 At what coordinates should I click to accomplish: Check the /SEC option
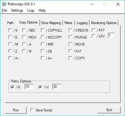click(24, 30)
